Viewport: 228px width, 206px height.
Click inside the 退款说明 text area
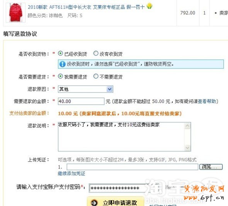coord(121,137)
